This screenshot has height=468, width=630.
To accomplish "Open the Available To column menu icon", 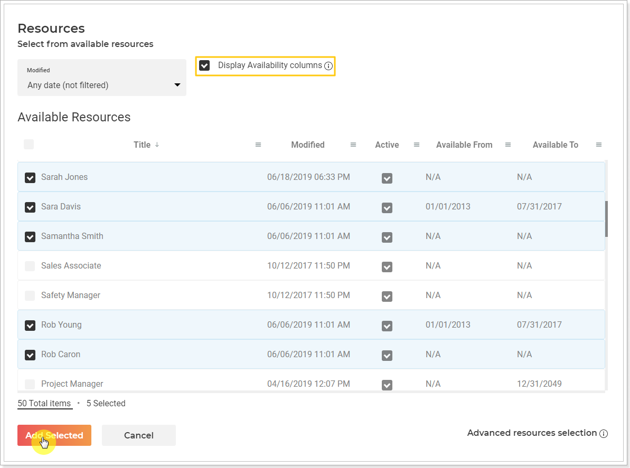I will coord(599,145).
